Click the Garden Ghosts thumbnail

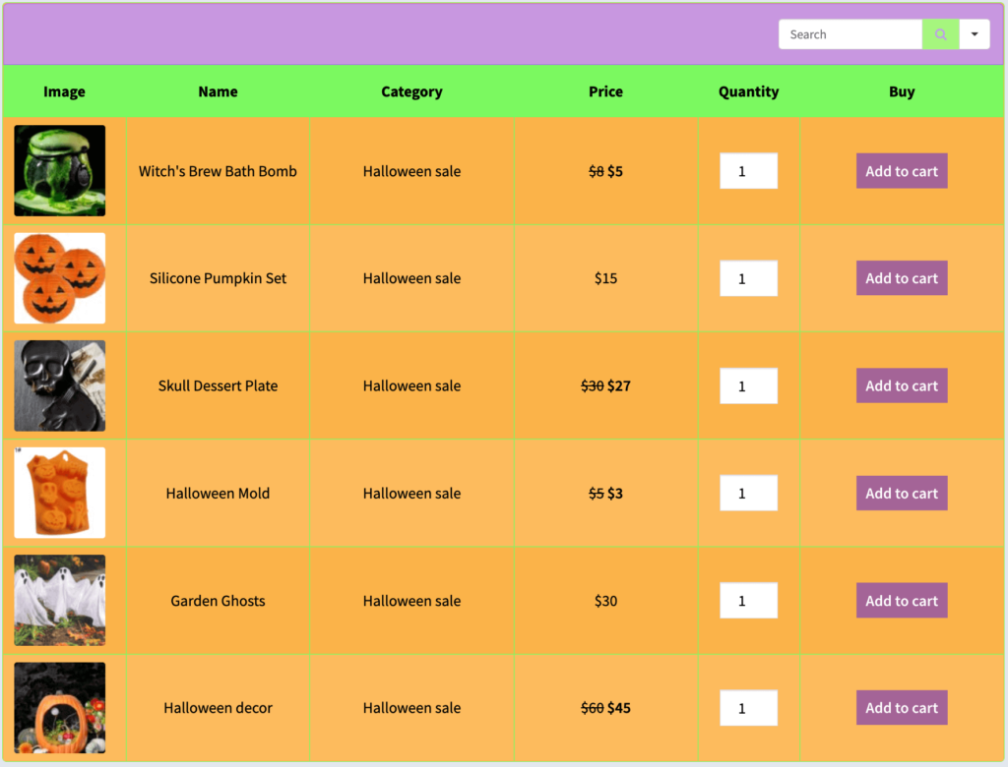59,600
